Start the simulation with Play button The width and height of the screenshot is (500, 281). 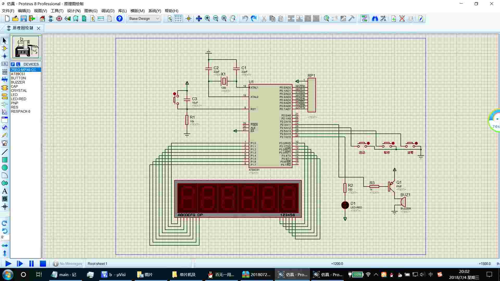8,264
